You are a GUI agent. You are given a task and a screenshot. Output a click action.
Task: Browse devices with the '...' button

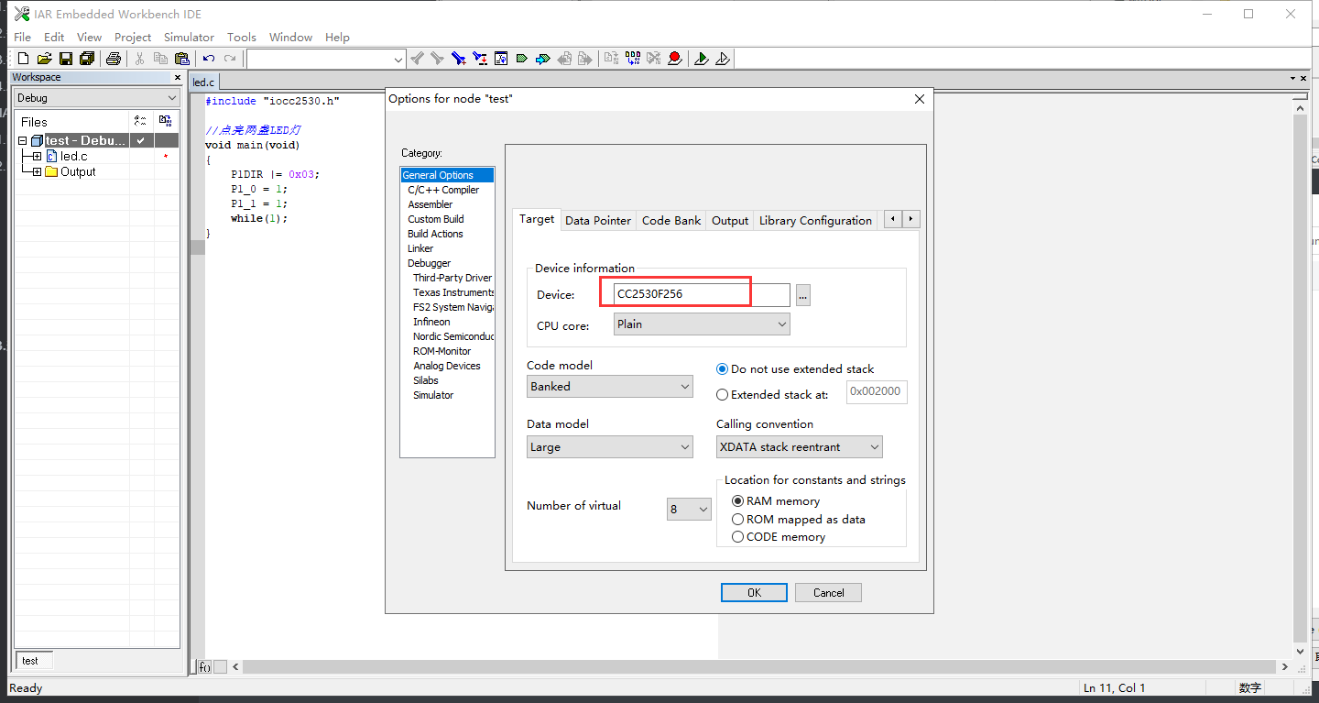tap(802, 295)
